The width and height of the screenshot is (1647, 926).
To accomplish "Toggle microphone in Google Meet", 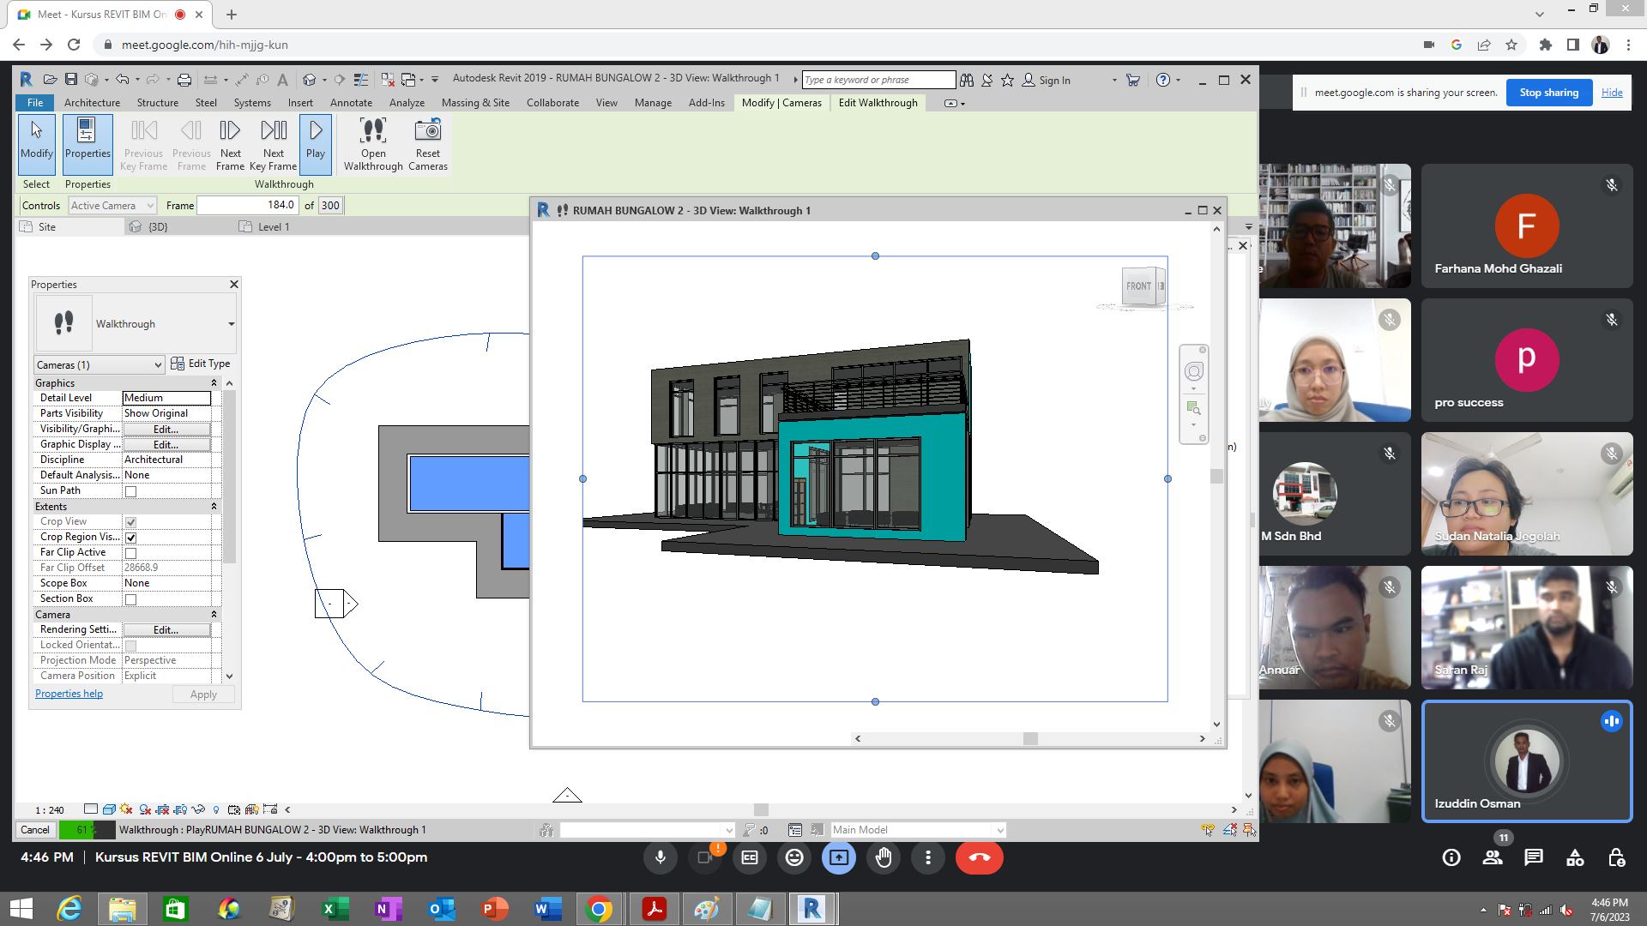I will 661,857.
